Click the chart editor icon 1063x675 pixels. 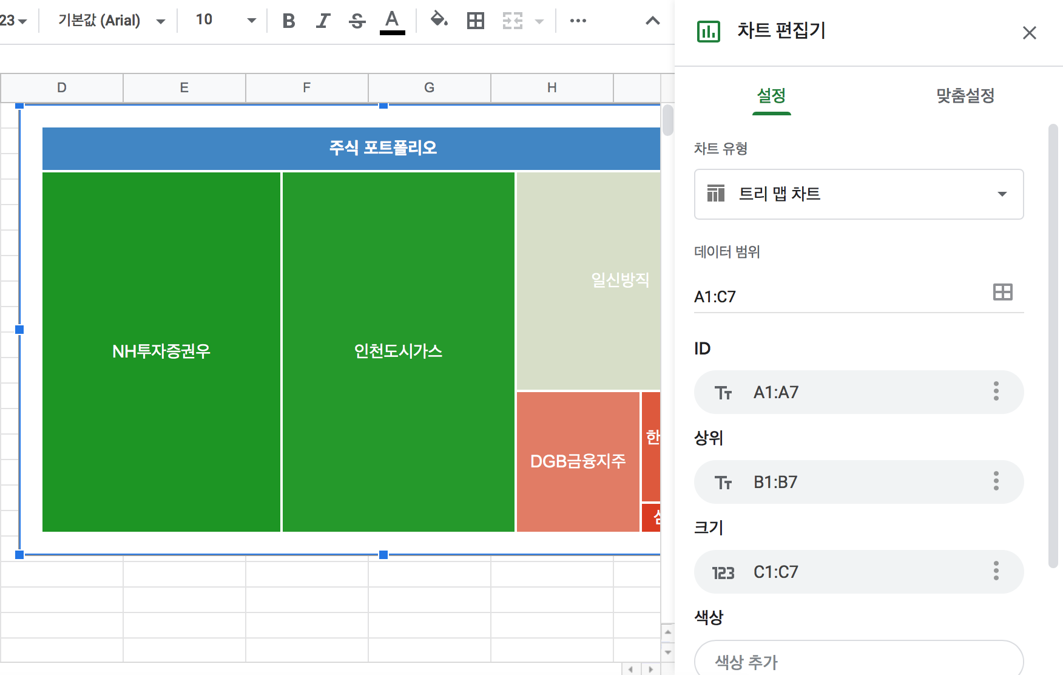[709, 31]
